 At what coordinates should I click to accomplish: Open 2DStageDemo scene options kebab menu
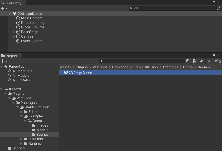pyautogui.click(x=219, y=14)
